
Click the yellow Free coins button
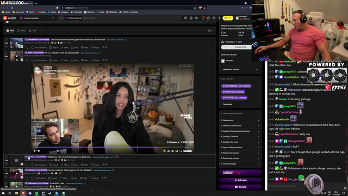[228, 18]
